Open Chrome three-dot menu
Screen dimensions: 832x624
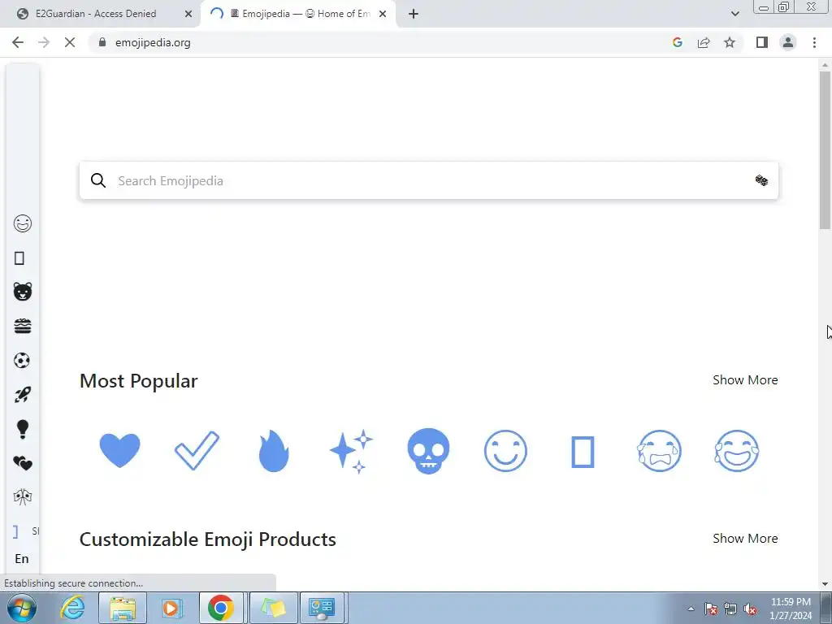(814, 42)
